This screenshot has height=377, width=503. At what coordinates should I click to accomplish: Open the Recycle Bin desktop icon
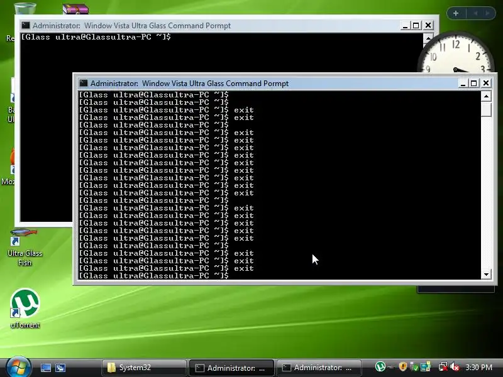25,8
